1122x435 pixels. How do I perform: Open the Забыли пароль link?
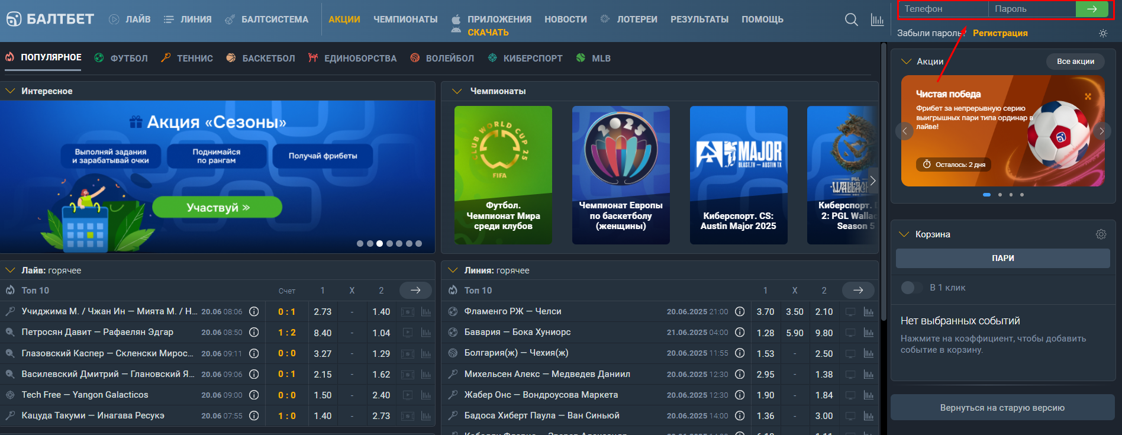pos(931,33)
